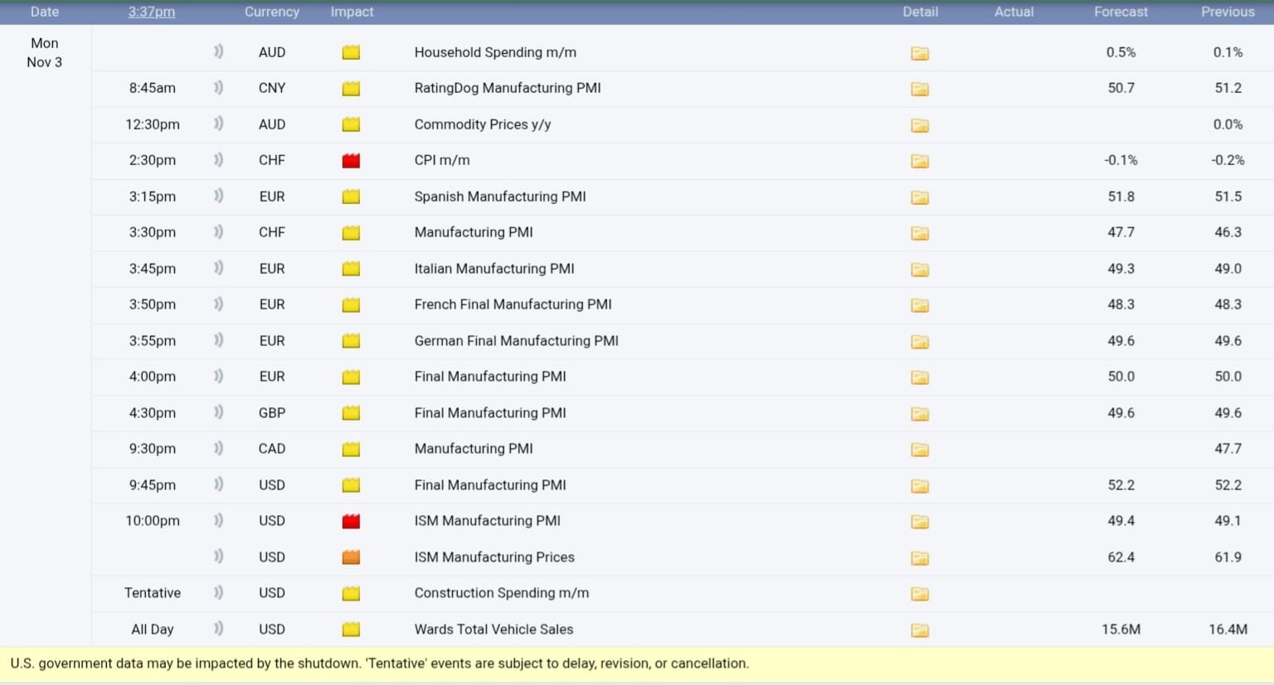The width and height of the screenshot is (1274, 685).
Task: Toggle alert for Construction Spending m/m
Action: [x=218, y=593]
